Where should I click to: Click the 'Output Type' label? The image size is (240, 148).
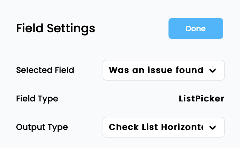pyautogui.click(x=42, y=127)
